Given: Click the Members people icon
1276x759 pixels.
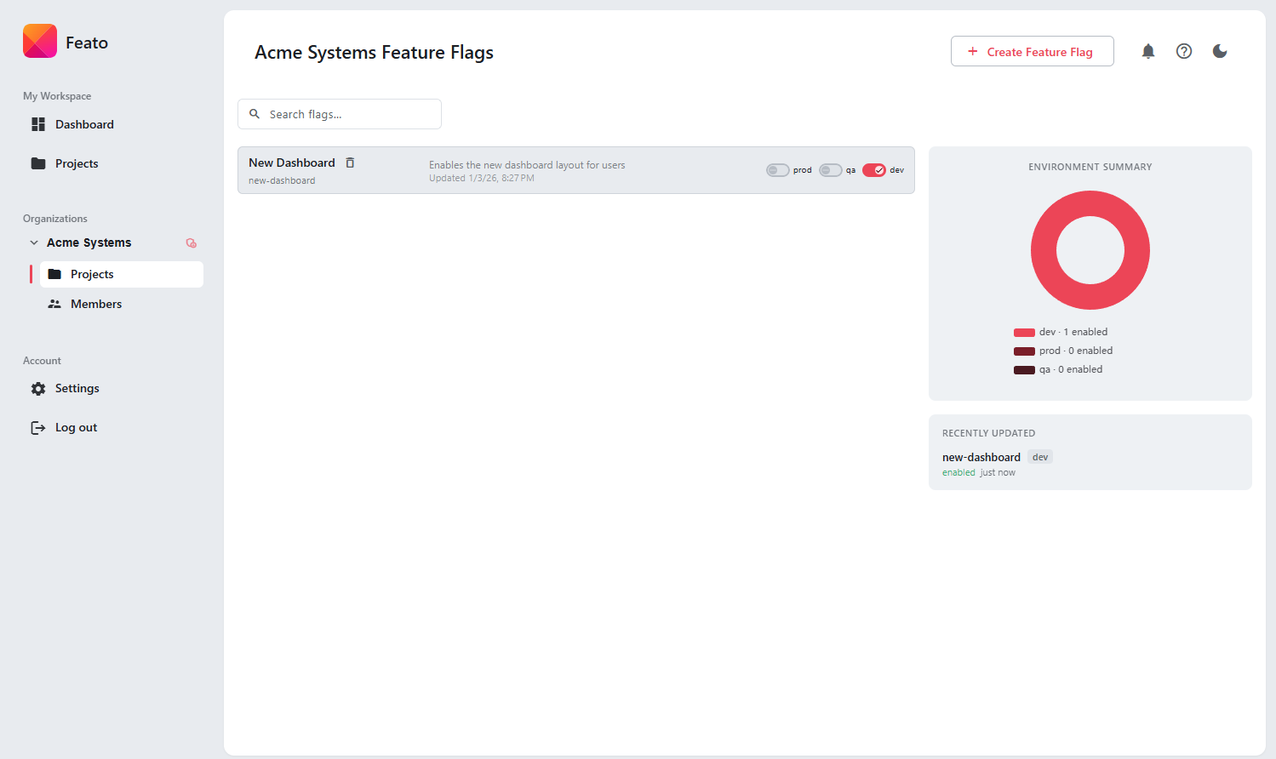Looking at the screenshot, I should (54, 304).
